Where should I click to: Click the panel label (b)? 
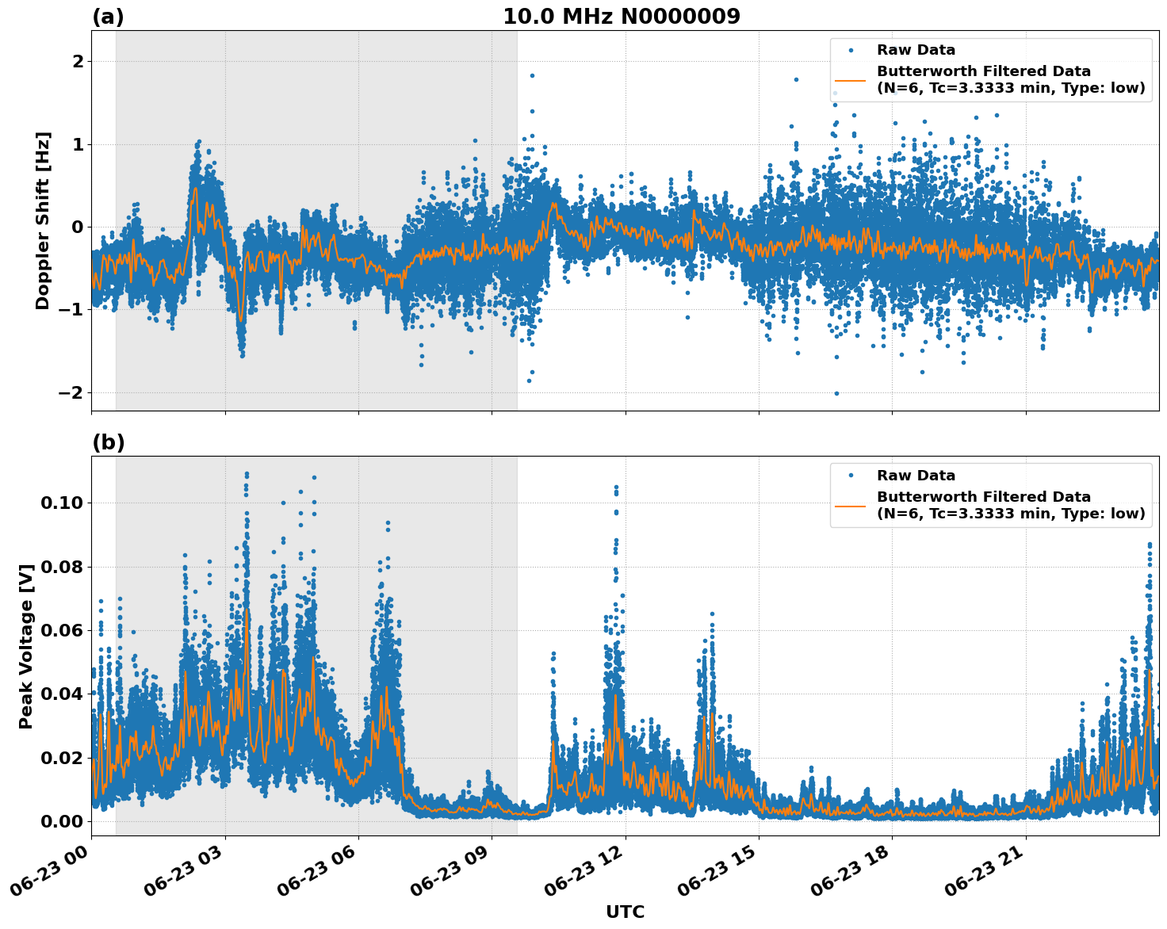(x=109, y=442)
